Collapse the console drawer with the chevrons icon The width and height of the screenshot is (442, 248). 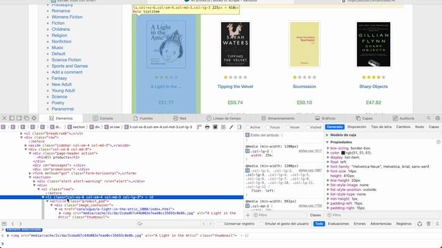(437, 224)
